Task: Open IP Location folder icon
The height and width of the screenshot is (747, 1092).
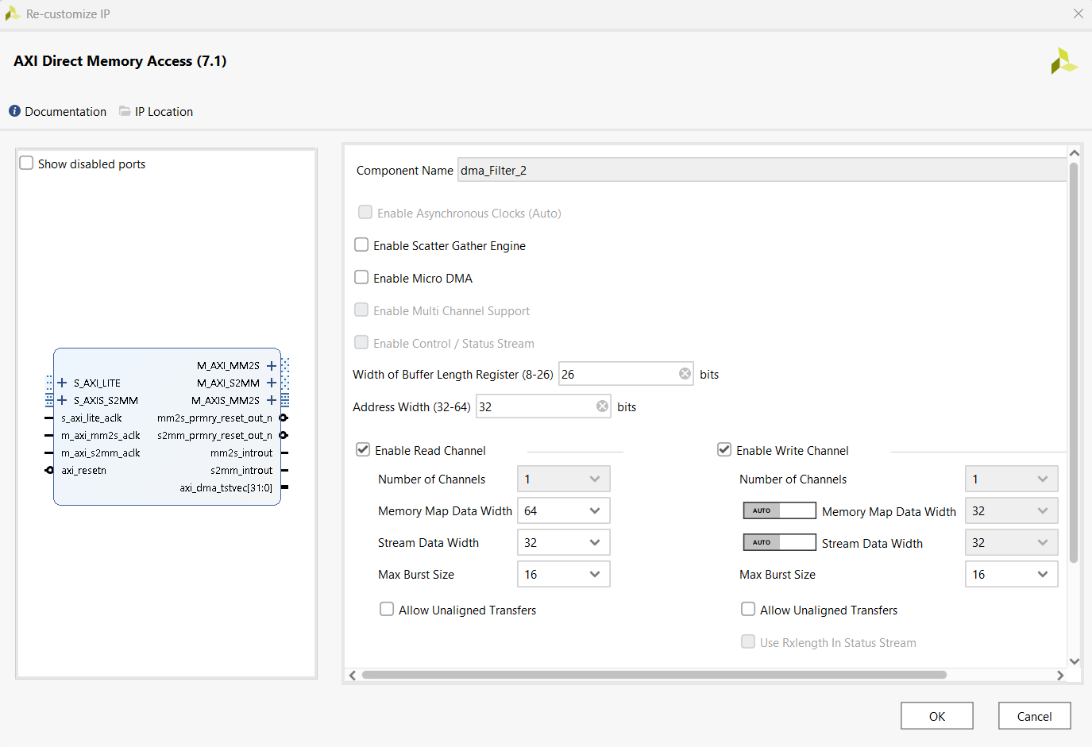Action: [125, 111]
